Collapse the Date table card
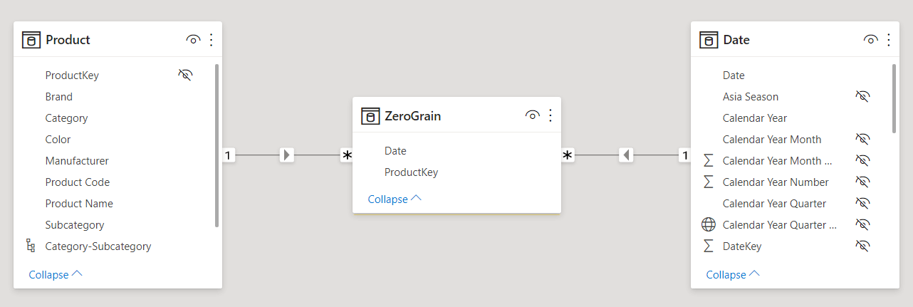The width and height of the screenshot is (913, 307). click(x=733, y=274)
